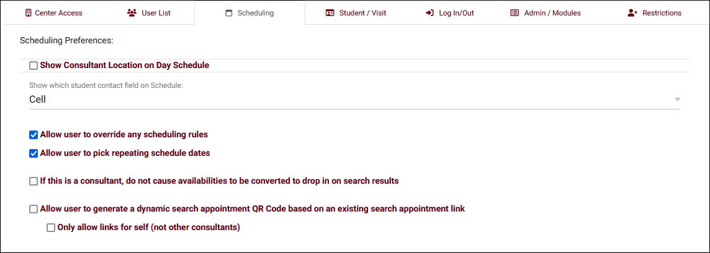Tick Only allow links for self
The height and width of the screenshot is (253, 710).
51,228
